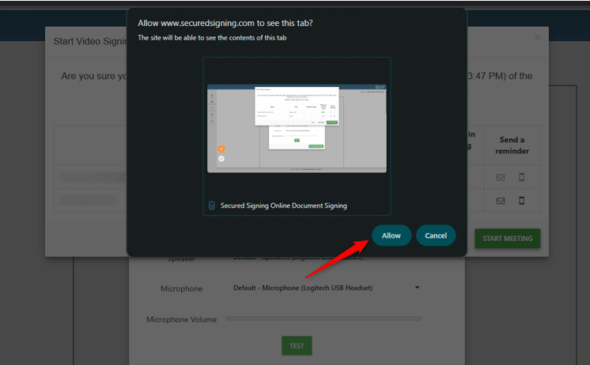This screenshot has width=590, height=365.
Task: Click the Microphone Volume level bar
Action: [323, 319]
